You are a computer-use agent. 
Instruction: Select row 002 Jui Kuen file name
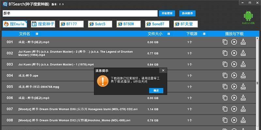tap(76, 53)
